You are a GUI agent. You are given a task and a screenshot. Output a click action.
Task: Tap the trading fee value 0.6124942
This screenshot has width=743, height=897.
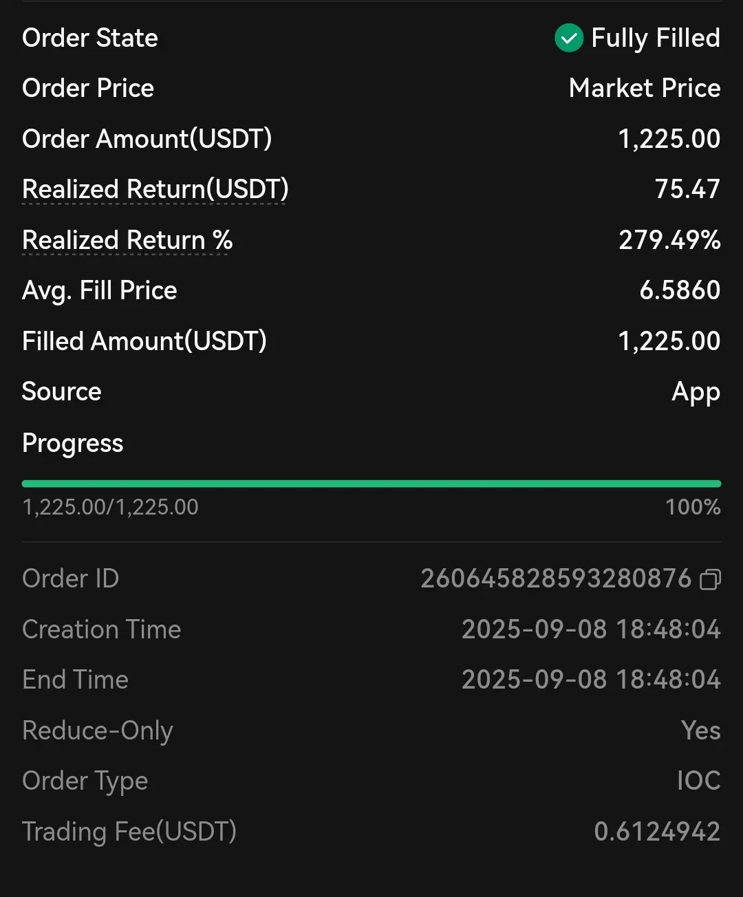pyautogui.click(x=657, y=832)
